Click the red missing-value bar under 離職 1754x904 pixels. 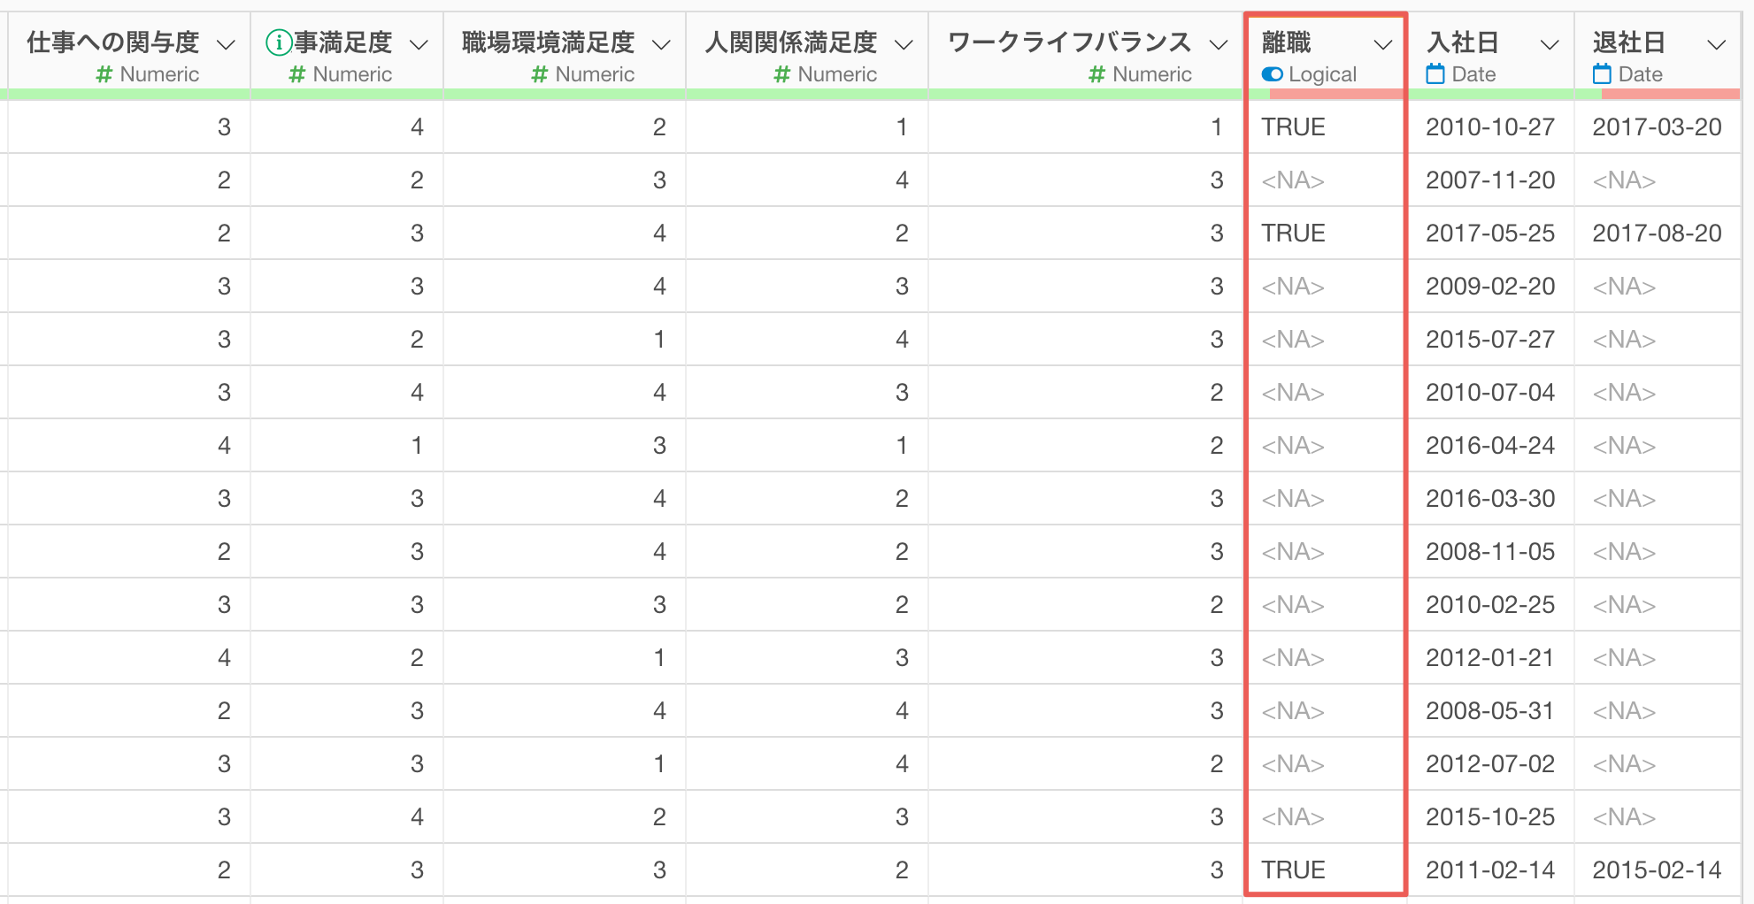pyautogui.click(x=1335, y=94)
